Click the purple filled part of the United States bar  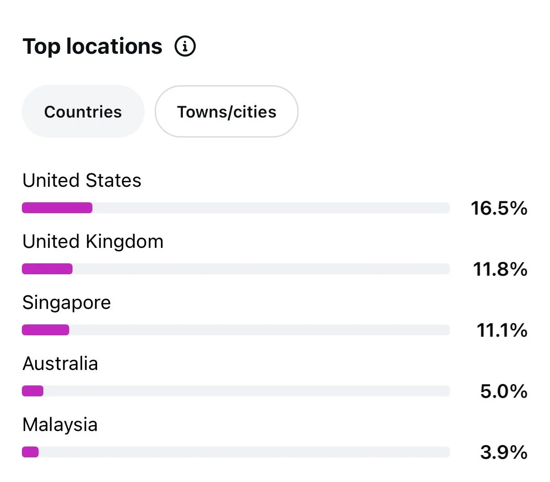pyautogui.click(x=57, y=208)
